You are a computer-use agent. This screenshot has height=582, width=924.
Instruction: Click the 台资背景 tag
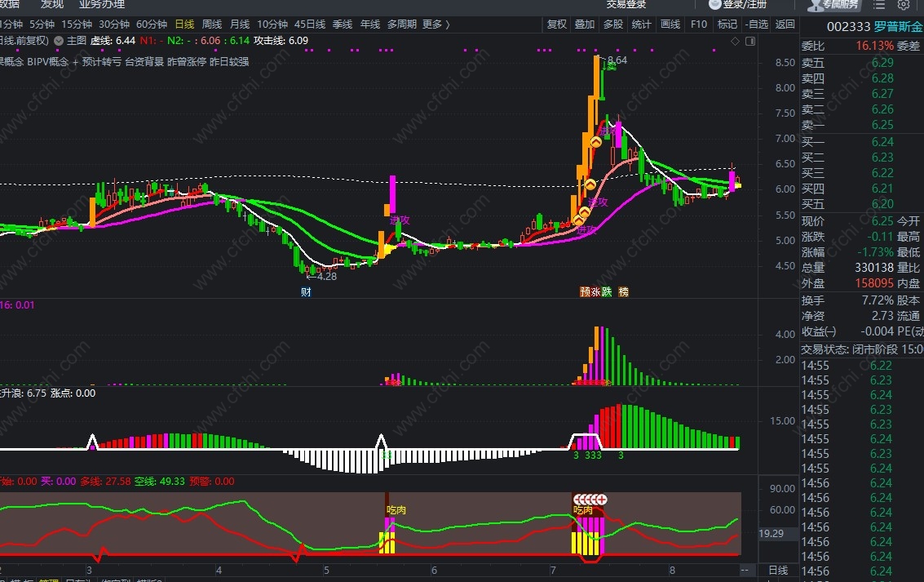144,61
